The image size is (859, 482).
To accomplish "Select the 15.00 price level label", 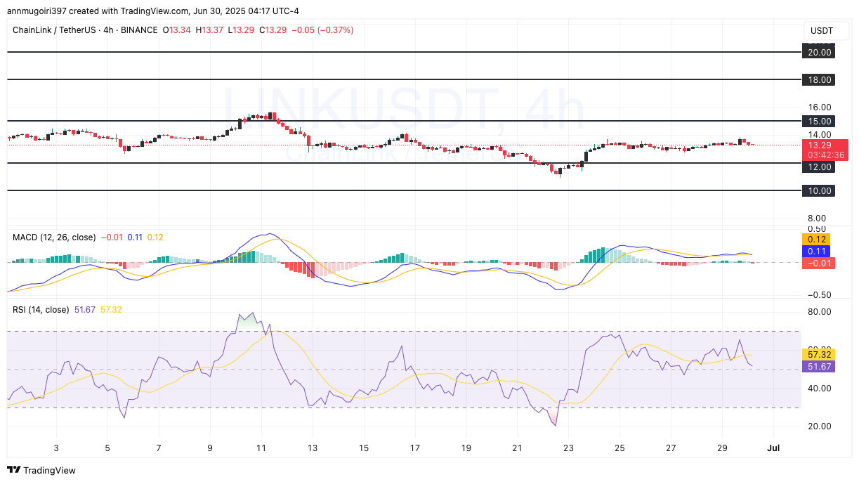I will [x=819, y=121].
